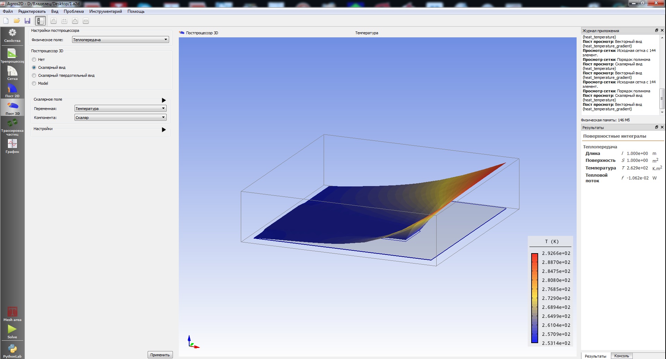Open the График chart view
The image size is (666, 359).
pos(12,146)
